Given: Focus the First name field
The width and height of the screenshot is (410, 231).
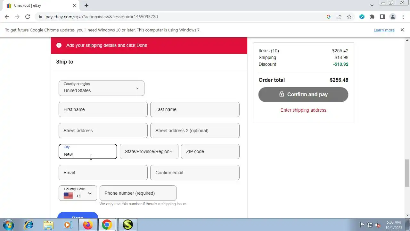Looking at the screenshot, I should 103,109.
